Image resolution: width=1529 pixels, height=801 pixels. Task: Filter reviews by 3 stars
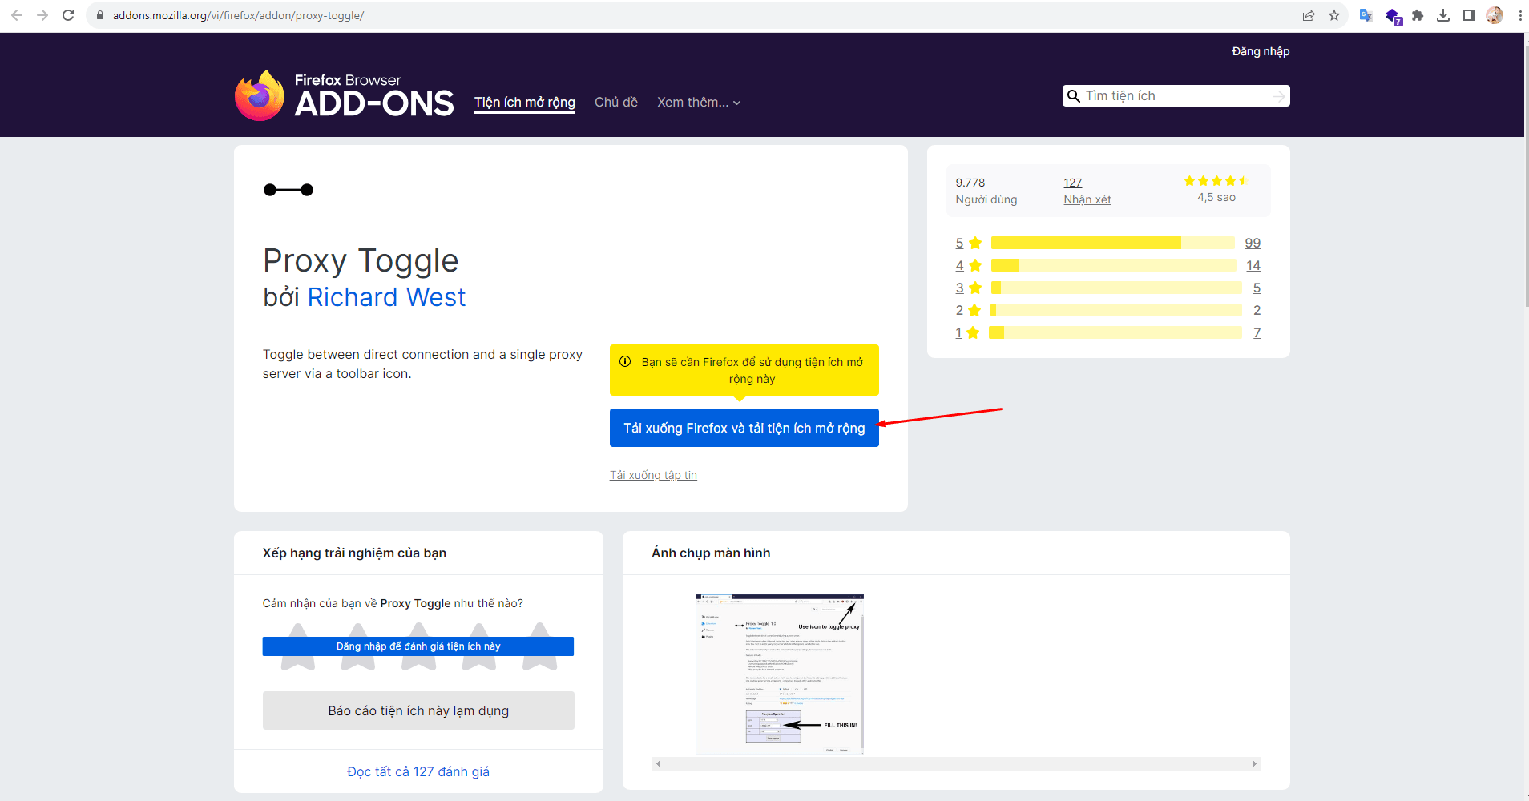pos(968,288)
